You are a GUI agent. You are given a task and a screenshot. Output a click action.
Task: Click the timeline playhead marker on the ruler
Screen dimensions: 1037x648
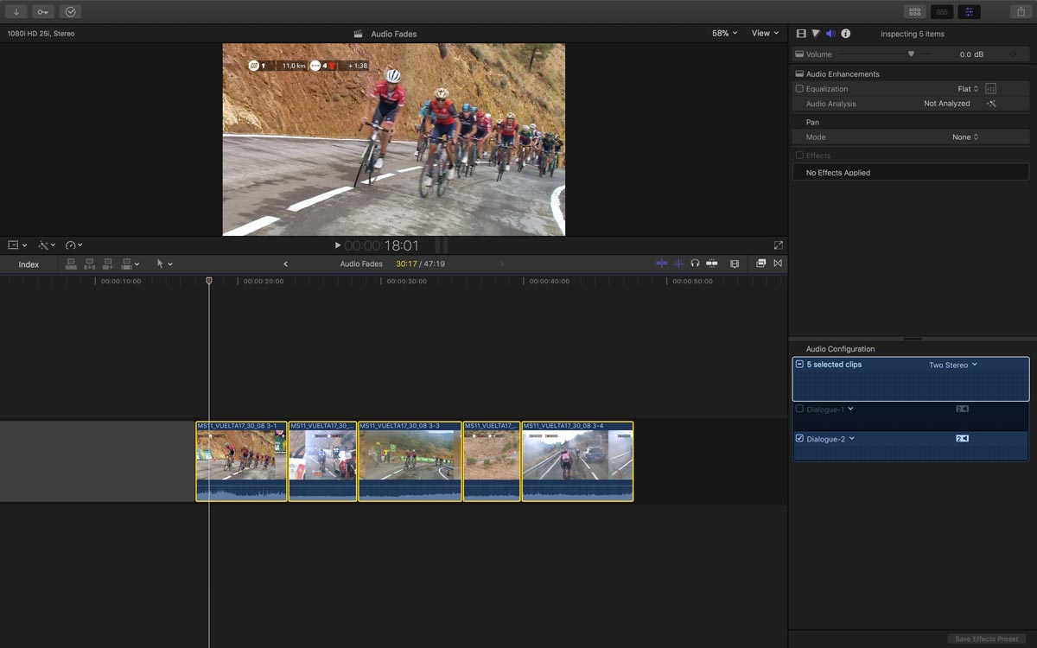click(209, 281)
